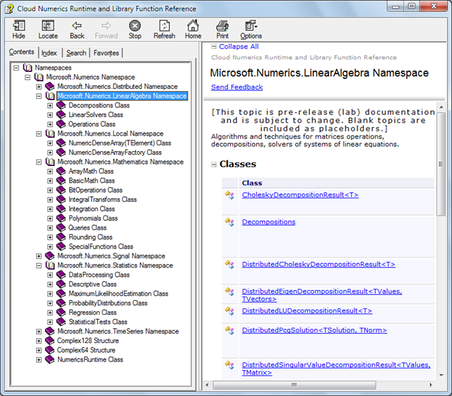Image resolution: width=452 pixels, height=396 pixels.
Task: Click the Microsoft.Numerics Namespace book icon
Action: click(39, 77)
